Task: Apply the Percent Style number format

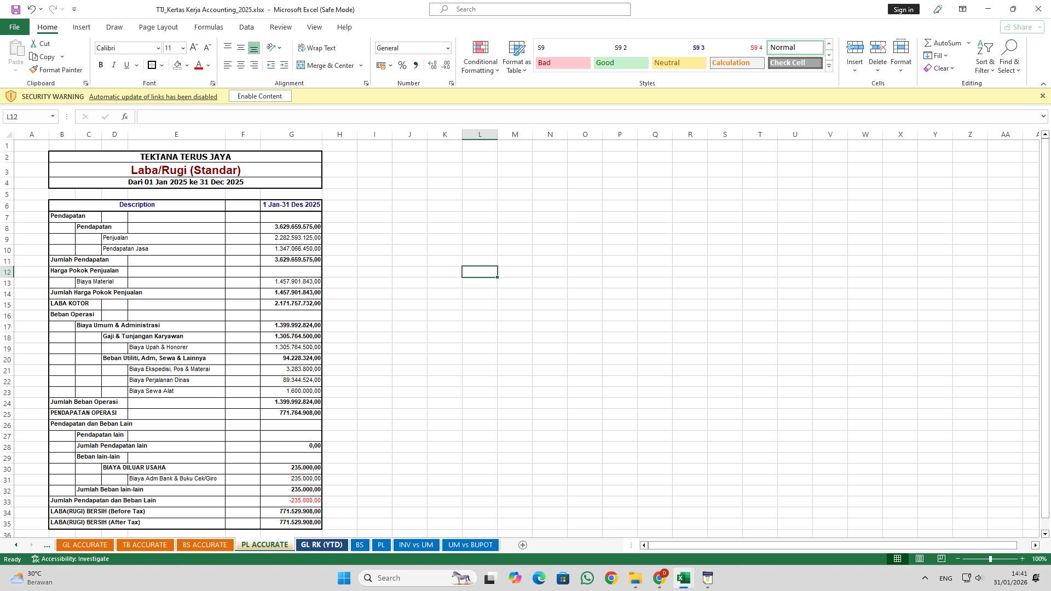Action: point(402,65)
